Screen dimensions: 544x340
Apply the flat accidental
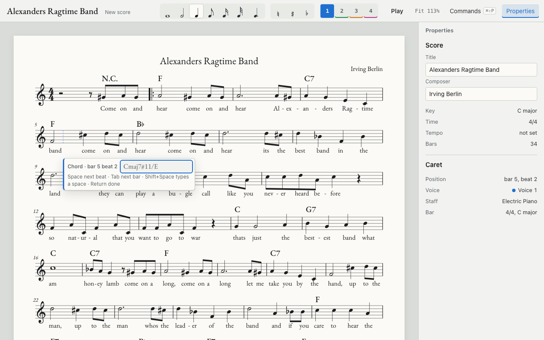[307, 11]
